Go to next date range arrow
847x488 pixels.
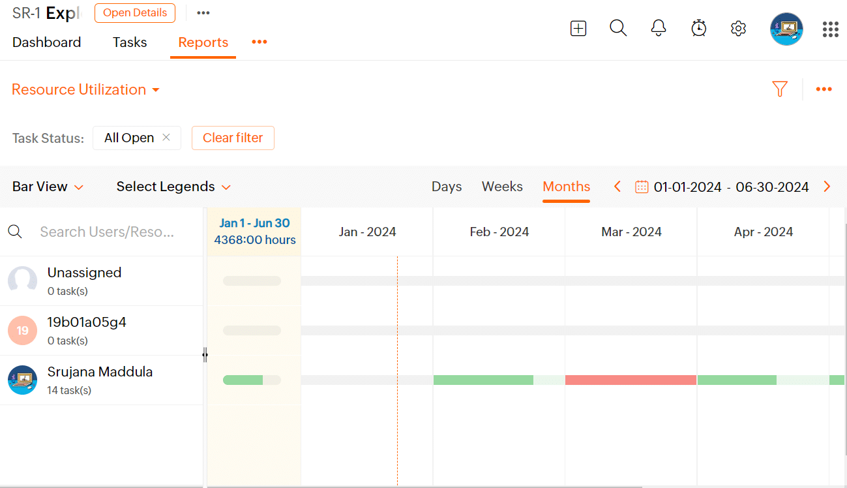tap(827, 187)
